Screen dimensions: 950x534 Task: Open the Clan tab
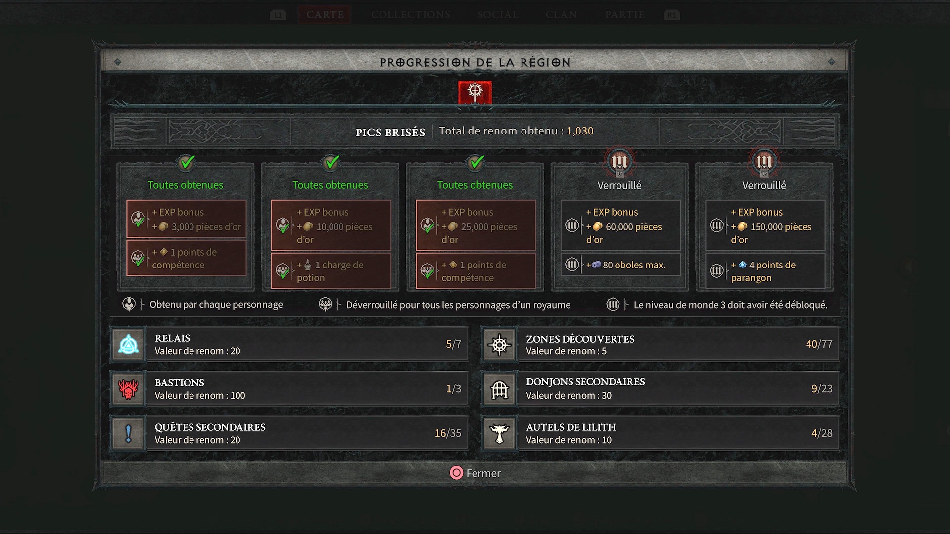click(x=561, y=15)
